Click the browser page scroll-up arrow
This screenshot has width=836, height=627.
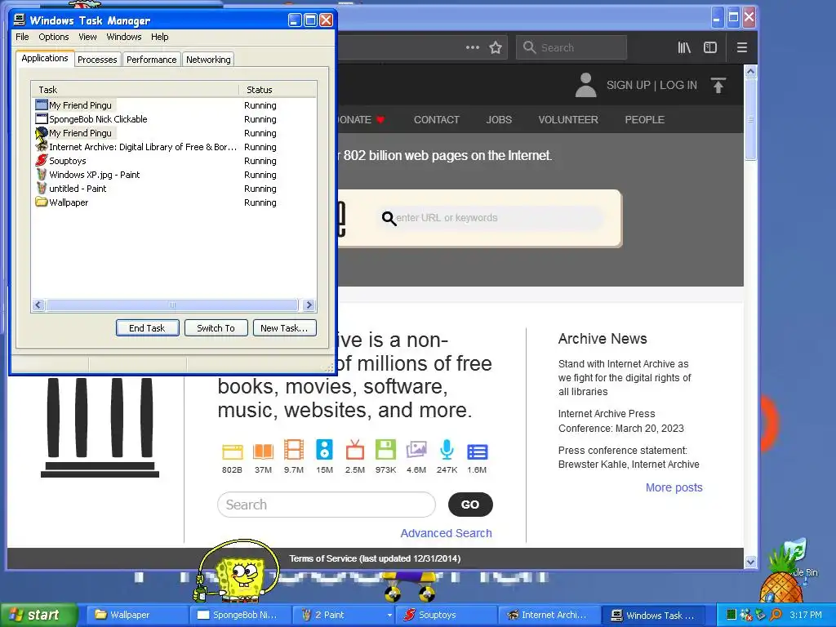[x=751, y=71]
